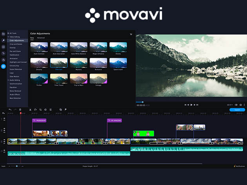Select the MY AMAZING title clip
The width and height of the screenshot is (247, 185).
click(114, 120)
